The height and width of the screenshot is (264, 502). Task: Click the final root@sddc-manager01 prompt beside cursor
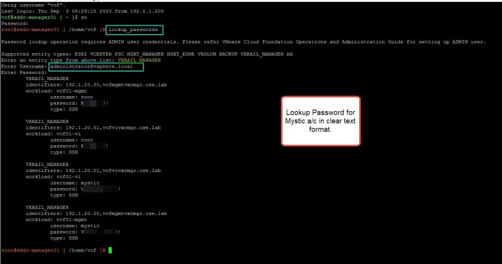coord(53,250)
